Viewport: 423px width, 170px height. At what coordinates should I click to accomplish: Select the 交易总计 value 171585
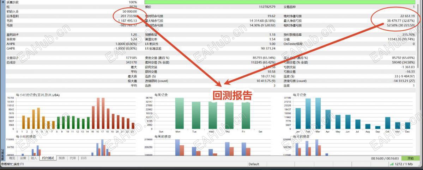[132, 58]
